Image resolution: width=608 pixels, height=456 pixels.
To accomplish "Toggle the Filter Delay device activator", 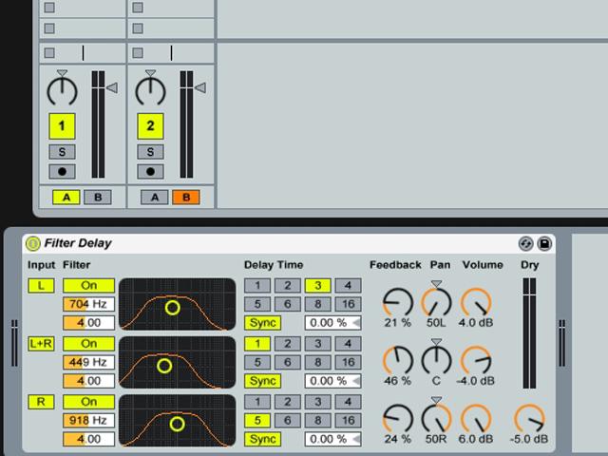I will click(33, 243).
